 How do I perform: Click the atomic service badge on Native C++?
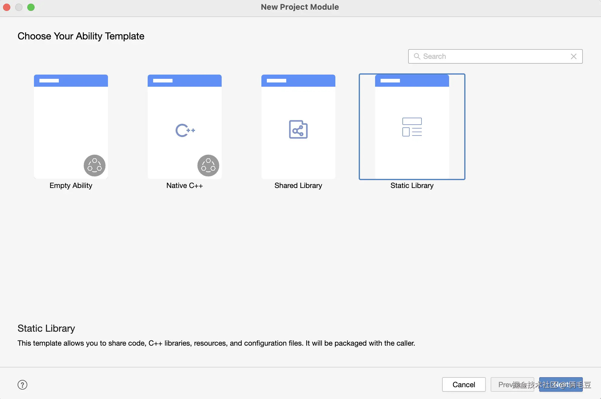pos(208,166)
